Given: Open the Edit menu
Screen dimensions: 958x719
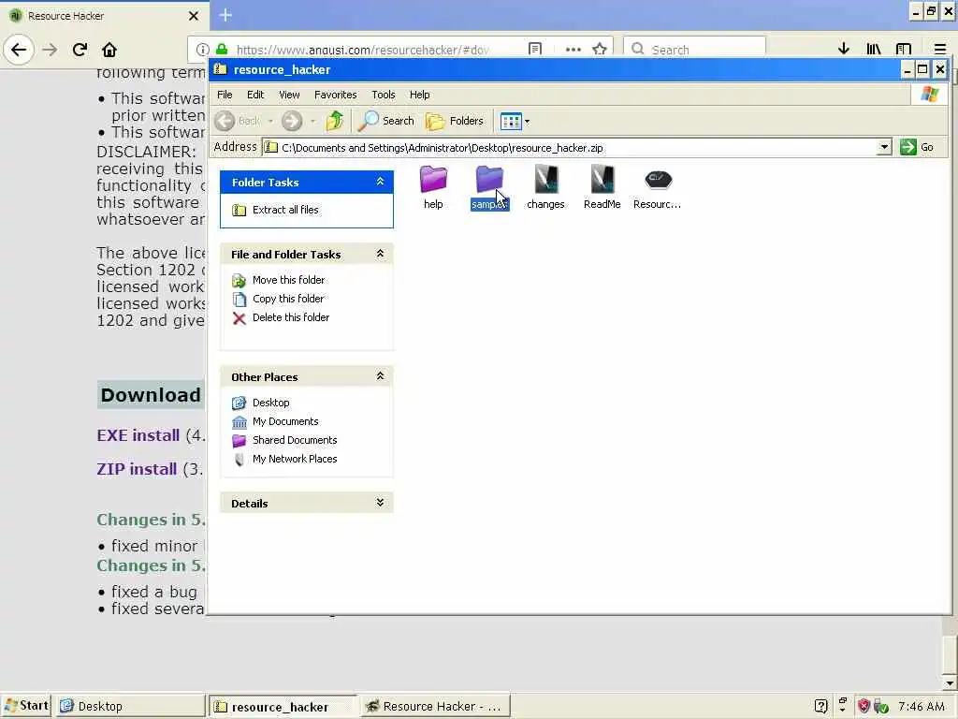Looking at the screenshot, I should click(x=255, y=95).
